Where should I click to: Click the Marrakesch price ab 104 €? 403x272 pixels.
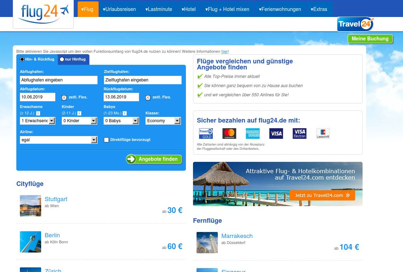347,247
